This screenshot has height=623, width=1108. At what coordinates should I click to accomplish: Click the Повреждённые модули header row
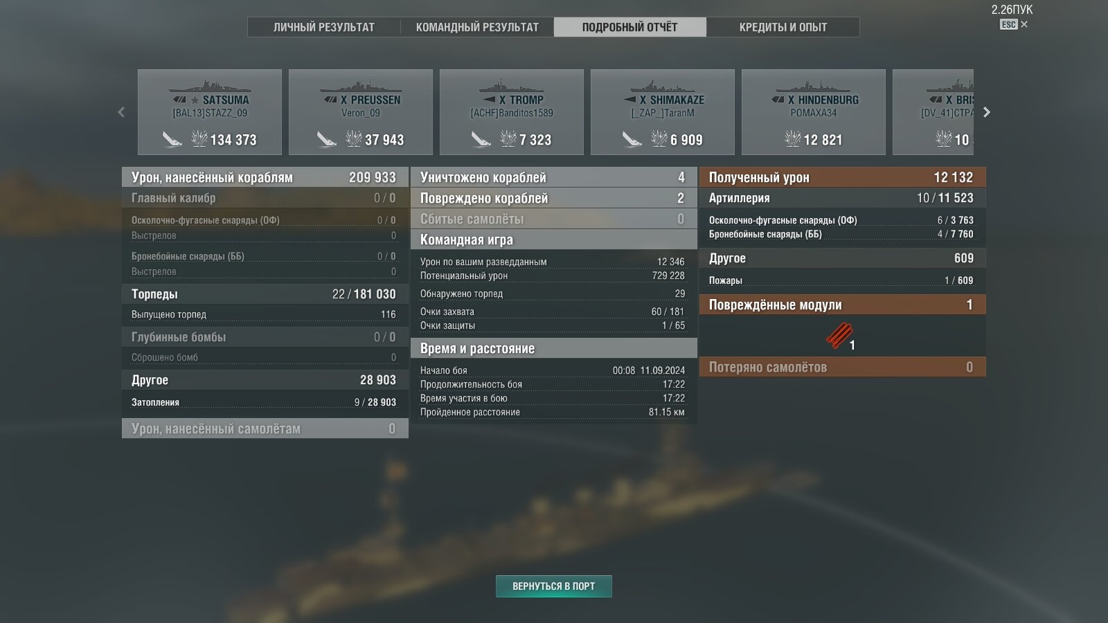coord(843,305)
